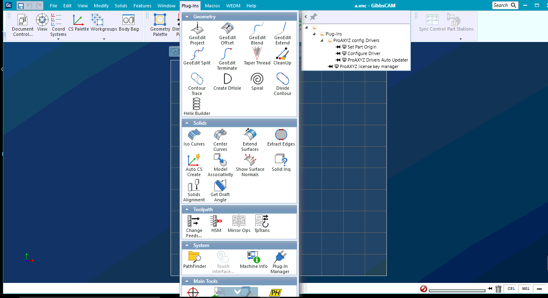Viewport: 548px width, 298px height.
Task: Launch PathFinder system tool
Action: click(x=195, y=260)
